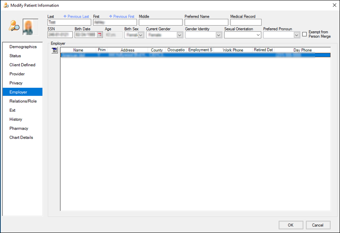Click the OK button
The height and width of the screenshot is (233, 340).
tap(291, 225)
